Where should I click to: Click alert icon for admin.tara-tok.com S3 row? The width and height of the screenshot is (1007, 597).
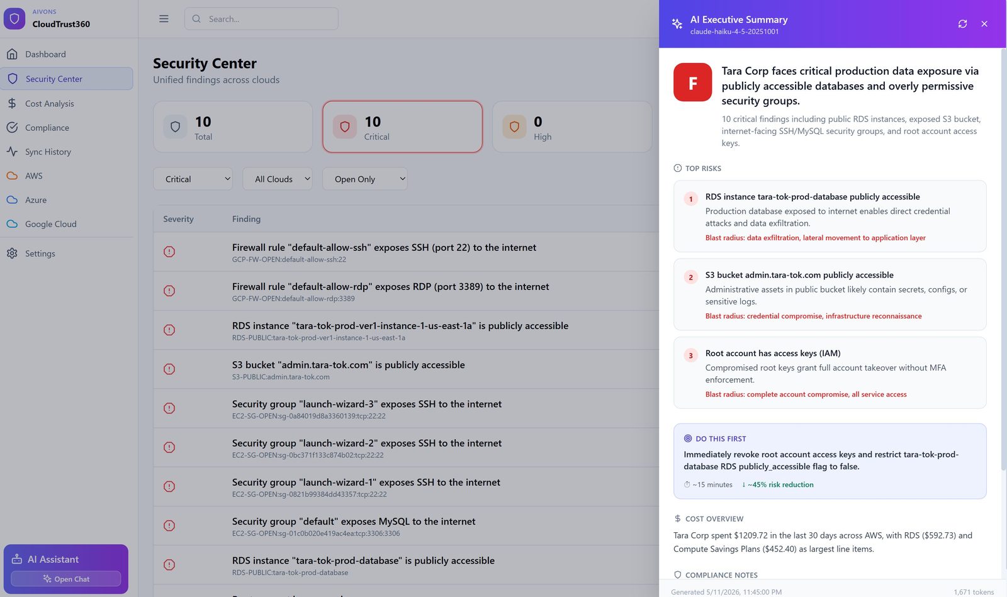coord(169,369)
